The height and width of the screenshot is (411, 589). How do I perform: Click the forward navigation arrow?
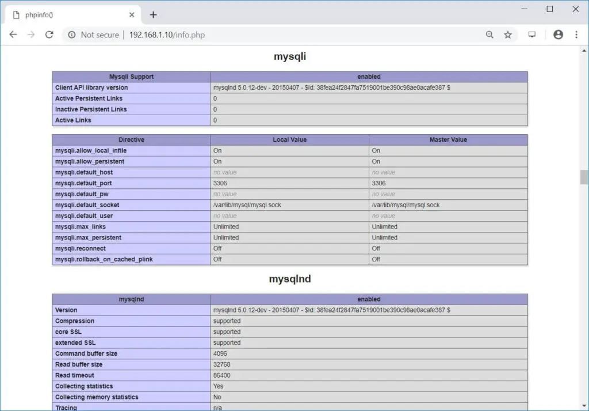[31, 35]
